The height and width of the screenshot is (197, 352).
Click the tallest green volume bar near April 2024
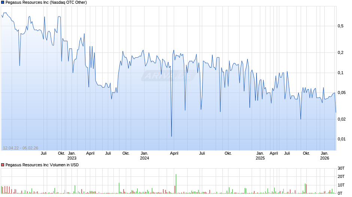point(176,184)
